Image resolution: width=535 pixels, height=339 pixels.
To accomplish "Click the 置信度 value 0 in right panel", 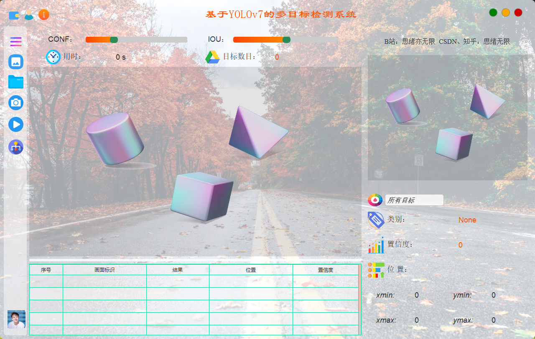I will tap(461, 245).
